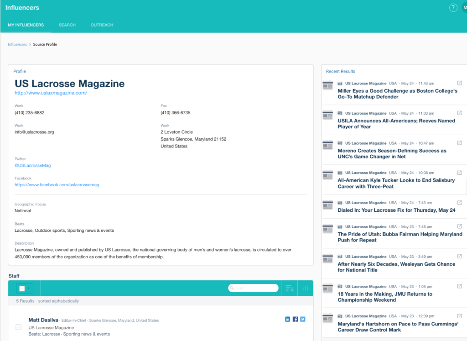This screenshot has height=341, width=467.
Task: Click the Influencers app title in header
Action: pos(22,8)
